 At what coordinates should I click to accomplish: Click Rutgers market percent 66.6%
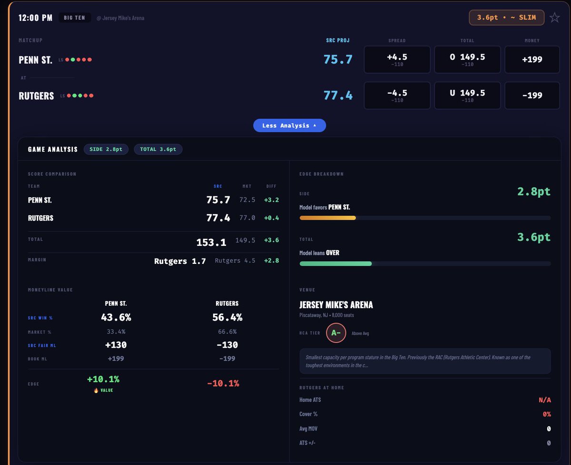click(227, 331)
